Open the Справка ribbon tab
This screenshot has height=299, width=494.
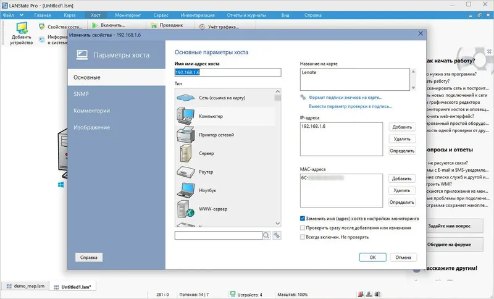pos(313,15)
